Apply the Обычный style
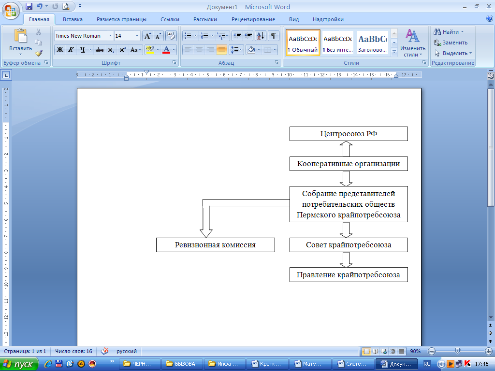The width and height of the screenshot is (495, 371). tap(303, 43)
